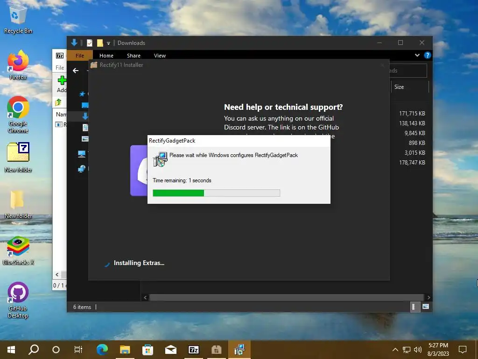This screenshot has width=478, height=359.
Task: Open Explorer help question mark
Action: pos(428,55)
